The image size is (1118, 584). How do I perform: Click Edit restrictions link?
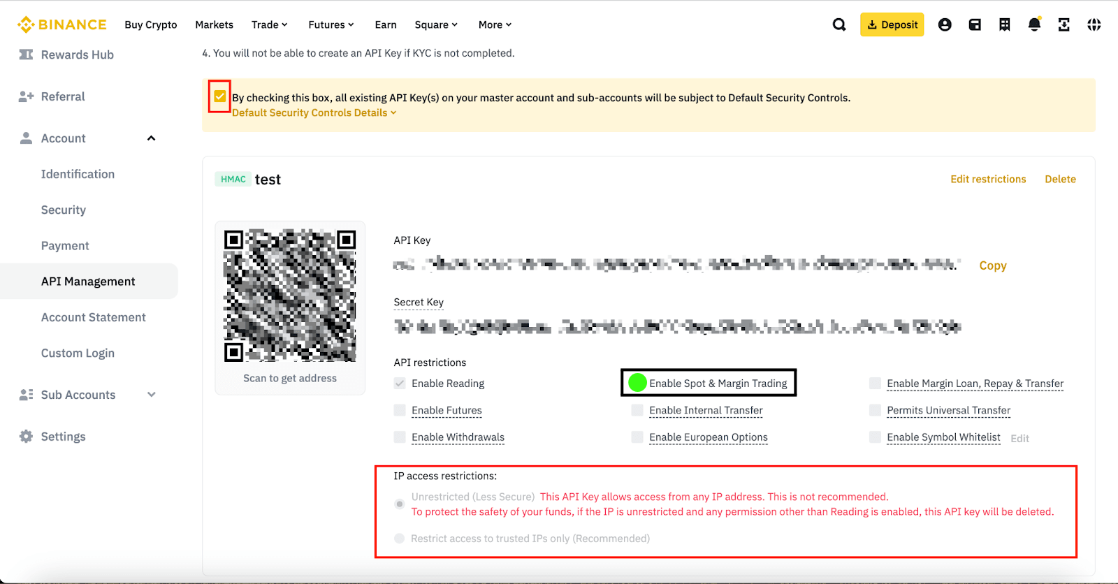point(988,179)
